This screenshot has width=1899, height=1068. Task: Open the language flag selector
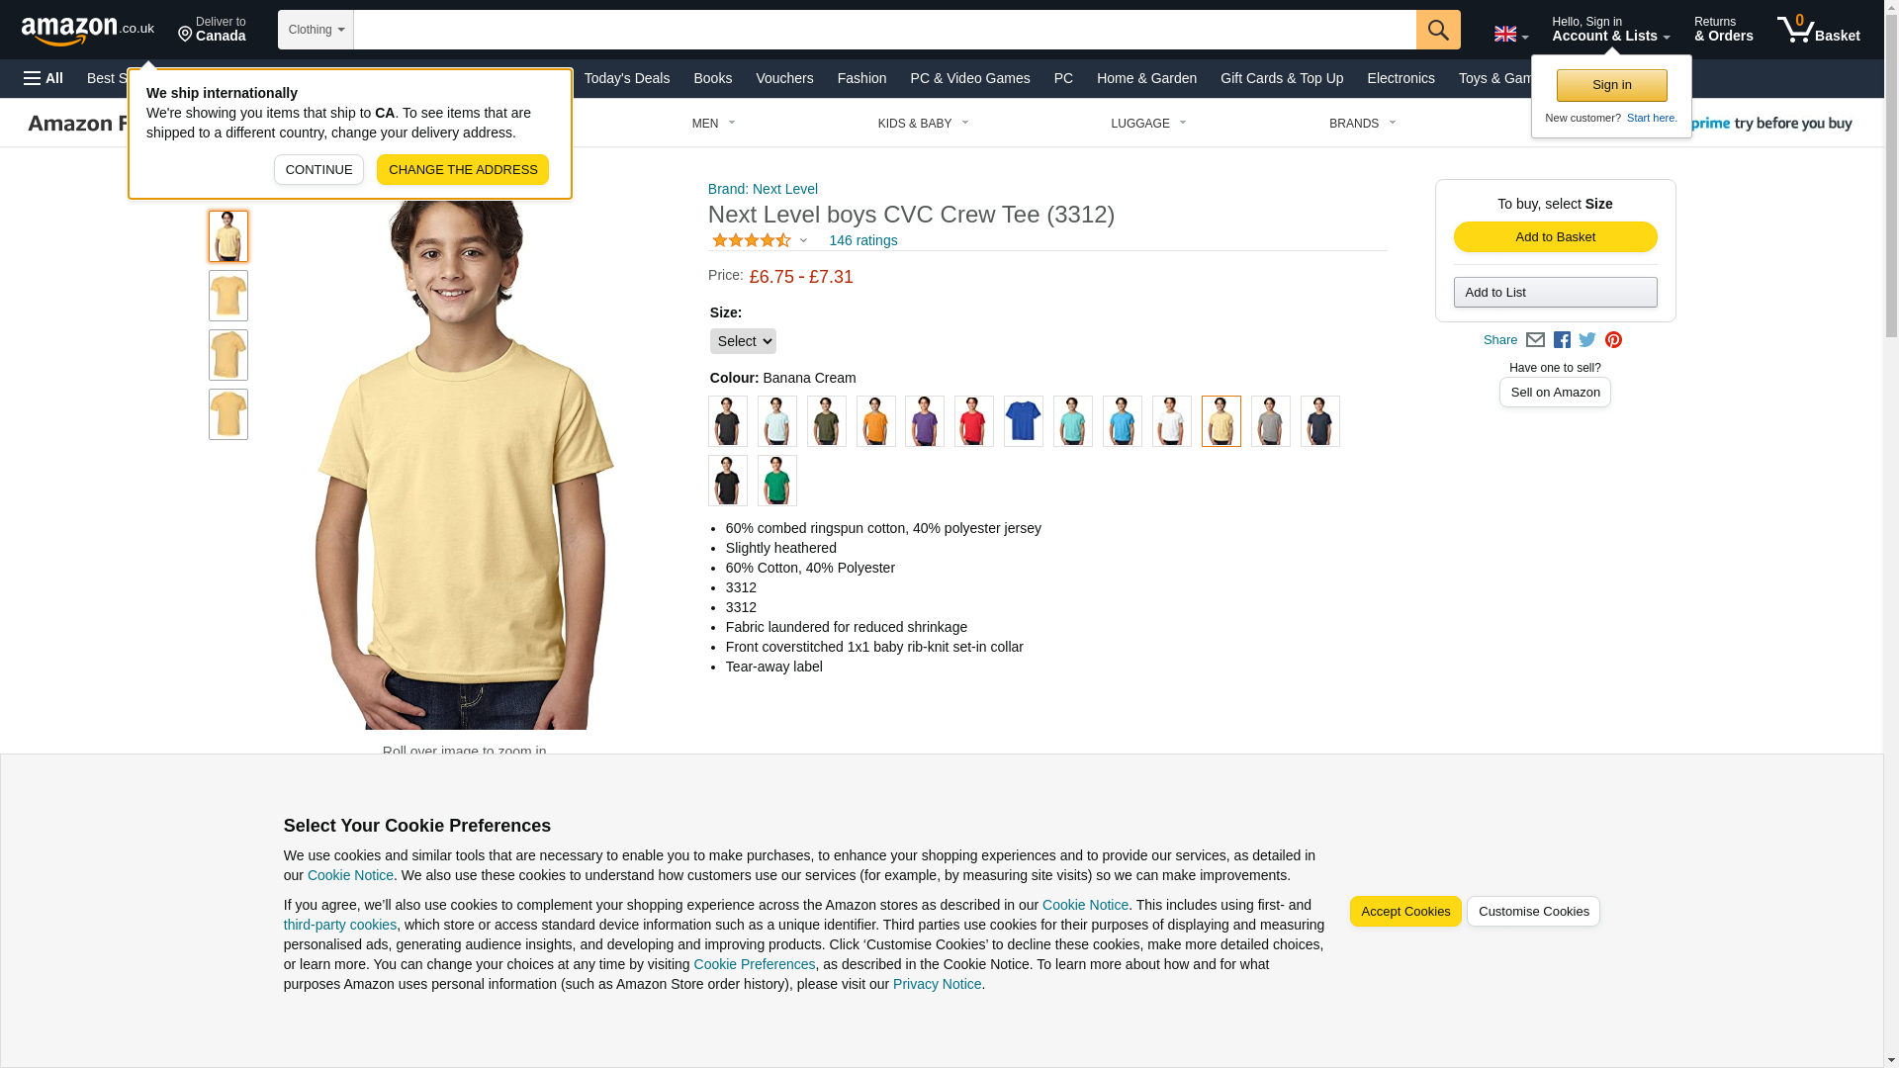[x=1510, y=34]
